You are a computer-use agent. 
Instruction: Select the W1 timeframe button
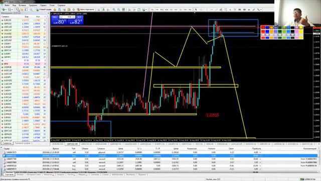point(185,10)
